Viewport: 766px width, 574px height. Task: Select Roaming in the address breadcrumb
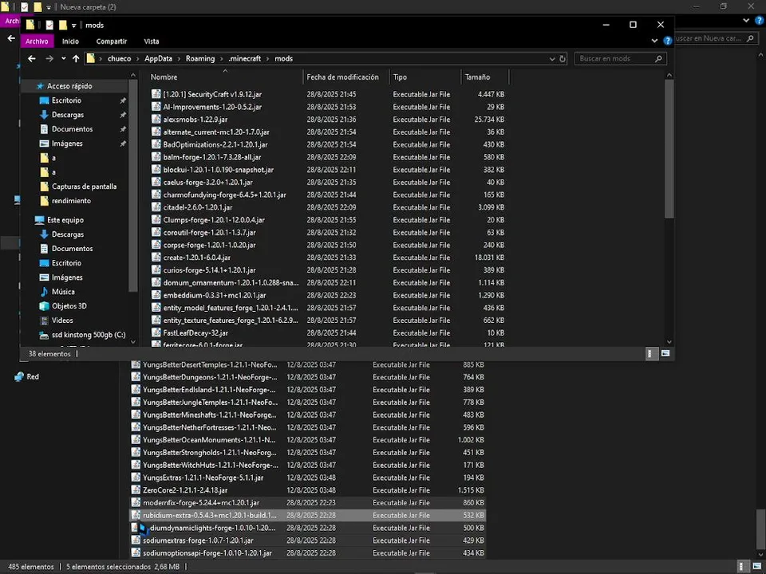[x=200, y=58]
